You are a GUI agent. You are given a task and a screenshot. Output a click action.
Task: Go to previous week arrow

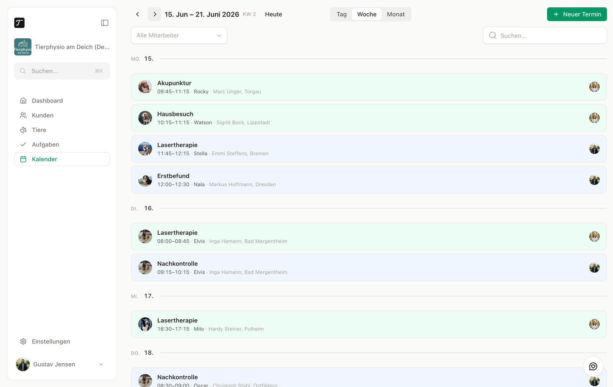pos(138,14)
